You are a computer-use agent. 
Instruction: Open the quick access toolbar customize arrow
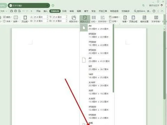pyautogui.click(x=31, y=11)
